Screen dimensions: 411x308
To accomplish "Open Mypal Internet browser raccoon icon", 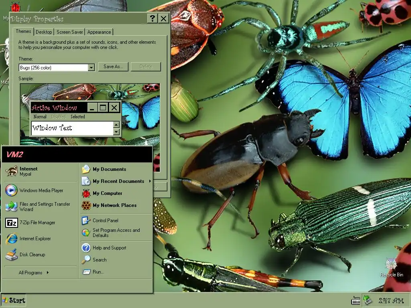I will [12, 171].
